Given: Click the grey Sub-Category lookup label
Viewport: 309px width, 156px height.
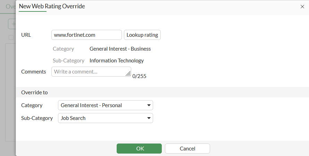Looking at the screenshot, I should tap(68, 61).
